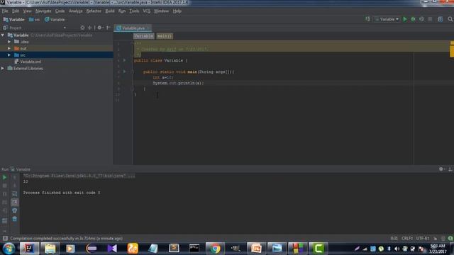Run the Variable configuration from the toolbar
The width and height of the screenshot is (454, 255).
pos(405,19)
